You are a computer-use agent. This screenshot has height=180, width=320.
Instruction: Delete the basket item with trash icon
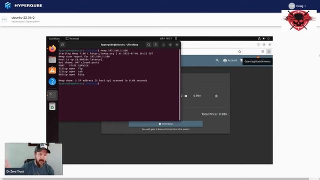coord(216,96)
